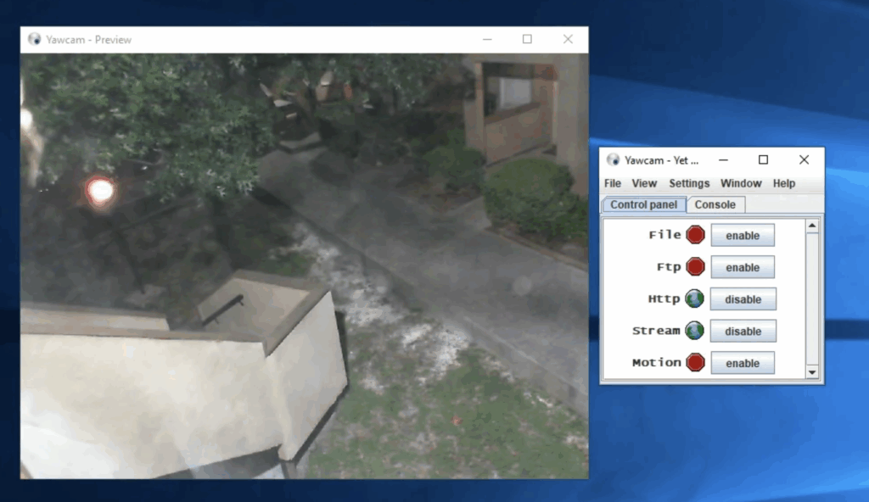The width and height of the screenshot is (869, 502).
Task: Click the 'Stream' label text
Action: click(x=656, y=331)
